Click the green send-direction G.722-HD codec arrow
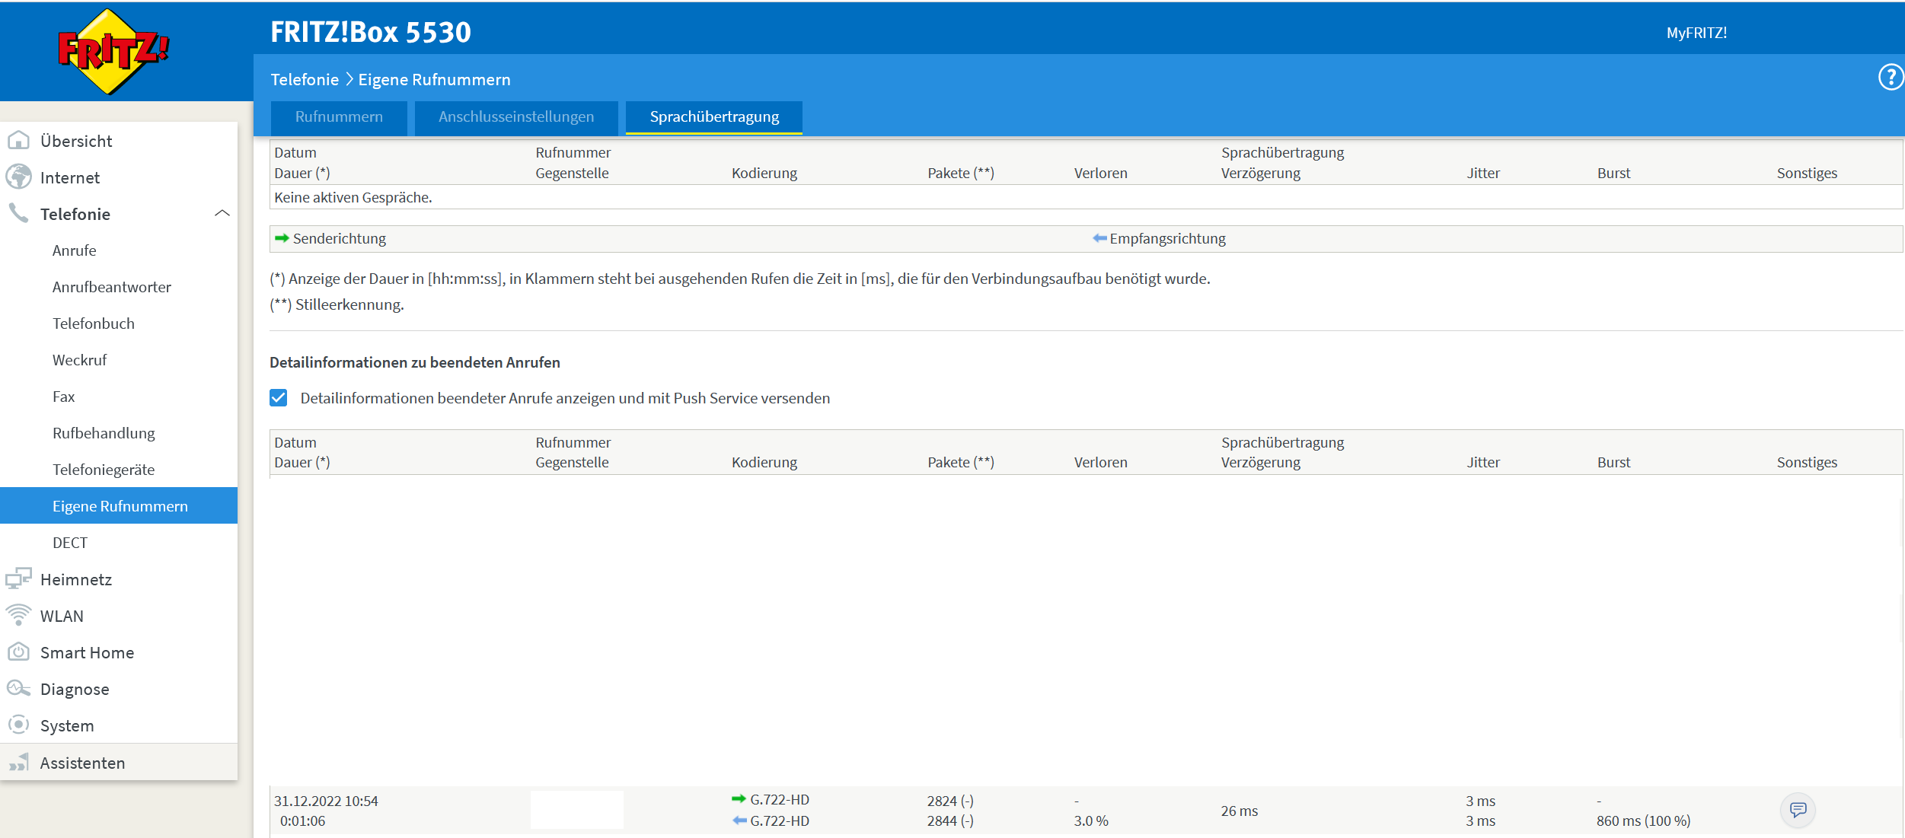 (739, 798)
